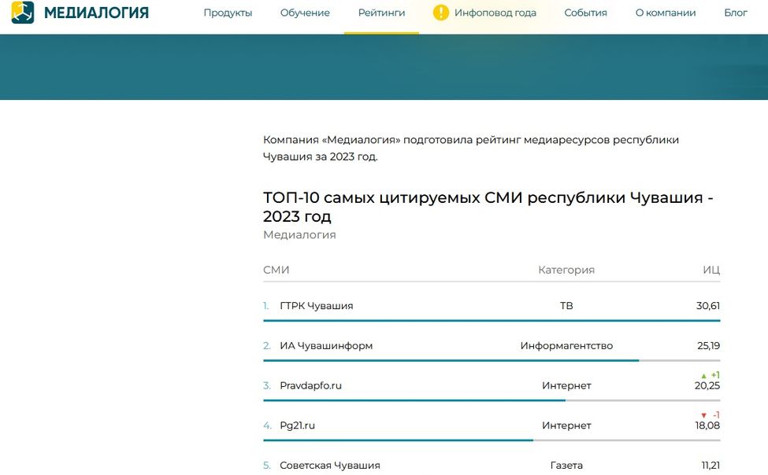Click the green up-arrow indicator near Pravdapfo.ru

(705, 375)
